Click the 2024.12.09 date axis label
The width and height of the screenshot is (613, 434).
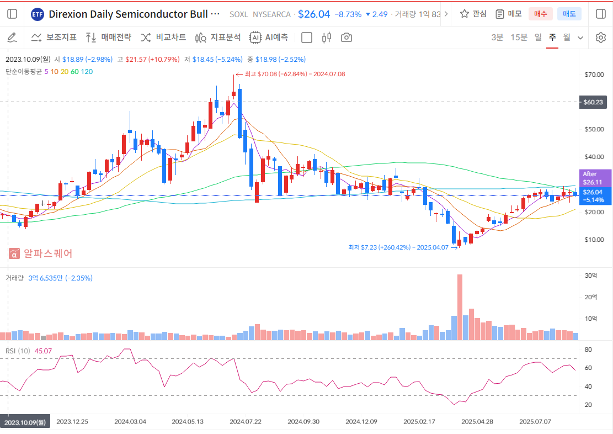click(x=361, y=422)
